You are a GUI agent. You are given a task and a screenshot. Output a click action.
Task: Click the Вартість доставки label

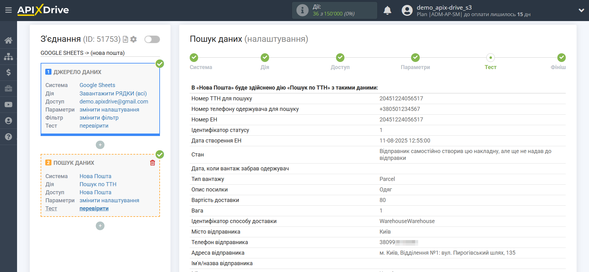[x=215, y=200]
